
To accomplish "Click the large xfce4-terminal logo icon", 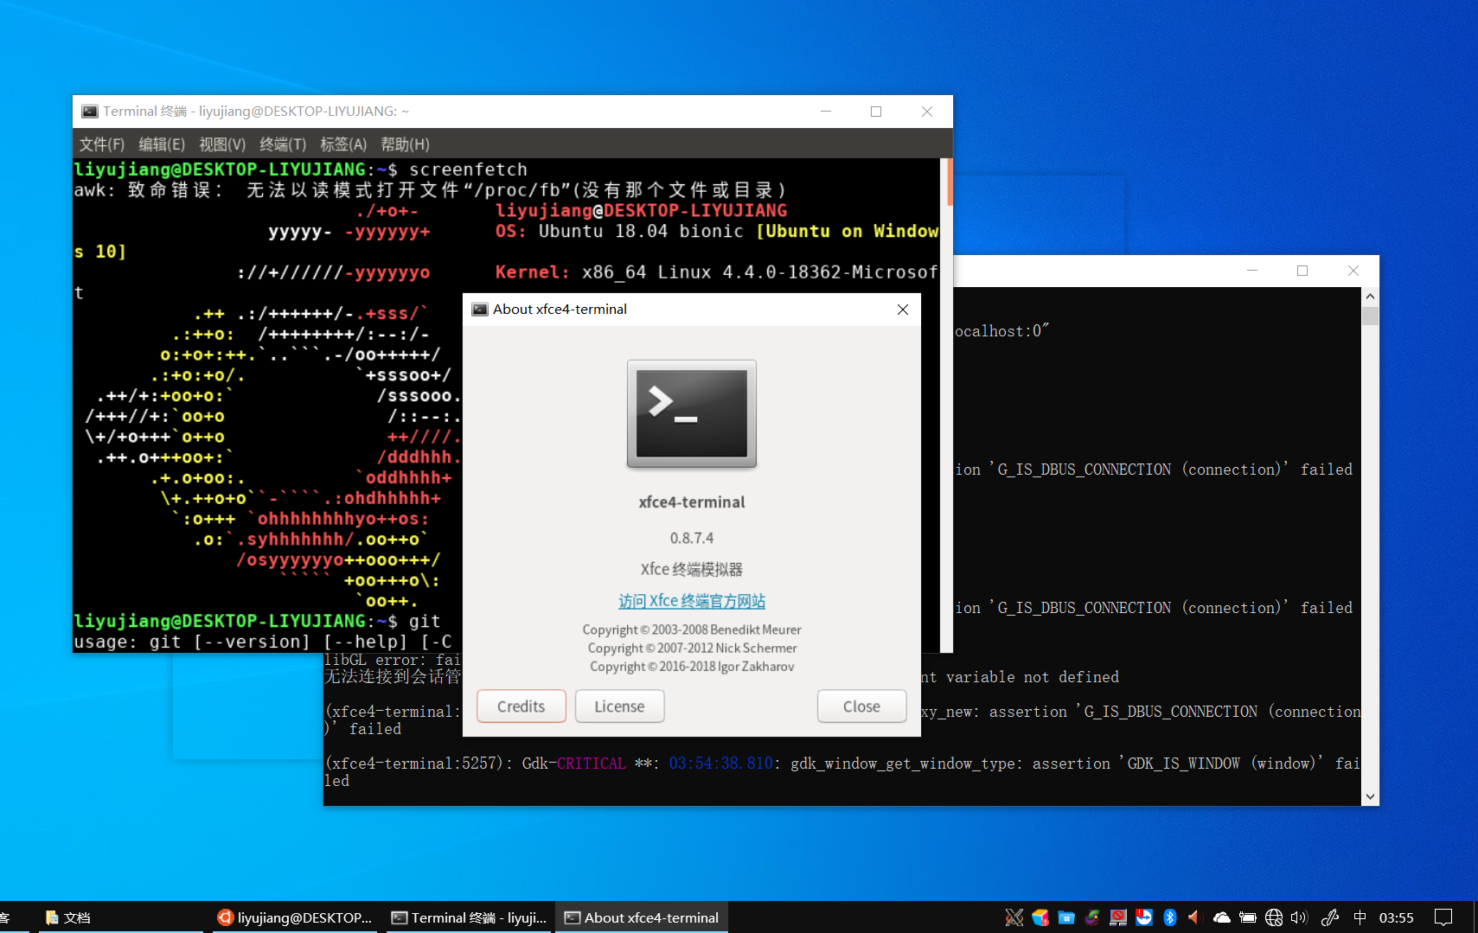I will coord(692,414).
